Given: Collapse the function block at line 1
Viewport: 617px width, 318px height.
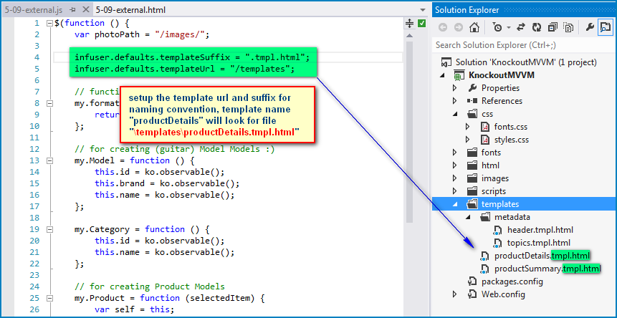Looking at the screenshot, I should [48, 24].
